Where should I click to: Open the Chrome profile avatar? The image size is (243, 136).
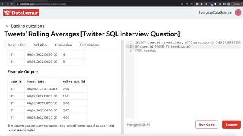pyautogui.click(x=229, y=4)
